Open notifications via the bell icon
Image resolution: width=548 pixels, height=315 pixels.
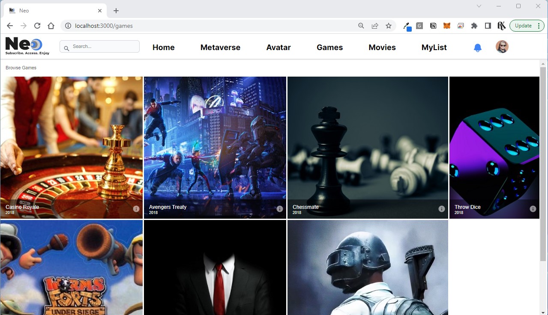point(478,48)
